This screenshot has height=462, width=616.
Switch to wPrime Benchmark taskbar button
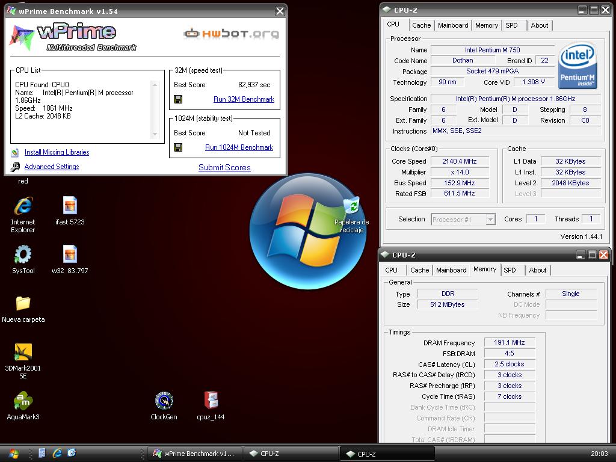pyautogui.click(x=194, y=454)
